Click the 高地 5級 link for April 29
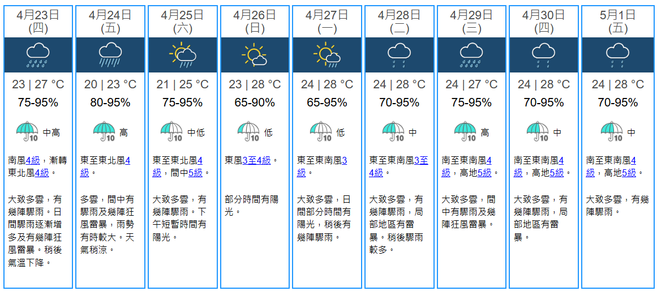The image size is (657, 295). click(x=484, y=173)
